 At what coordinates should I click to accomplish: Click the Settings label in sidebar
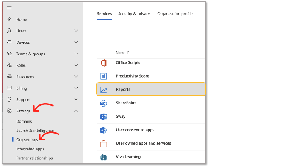(x=23, y=111)
